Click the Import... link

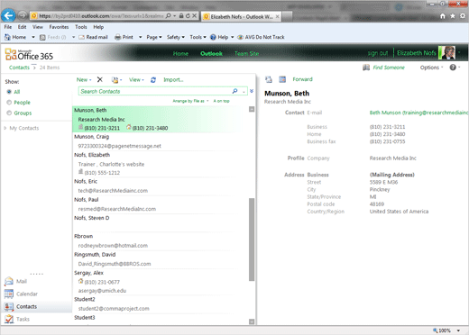point(173,80)
